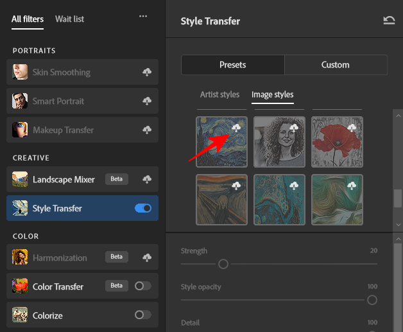This screenshot has height=332, width=403.
Task: Click the Colorize filter name
Action: pyautogui.click(x=47, y=315)
